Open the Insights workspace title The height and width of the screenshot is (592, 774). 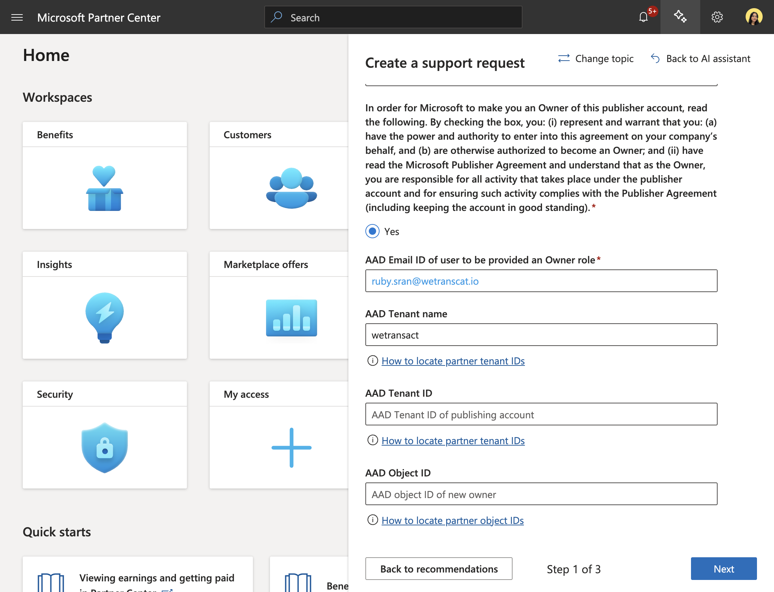tap(54, 264)
